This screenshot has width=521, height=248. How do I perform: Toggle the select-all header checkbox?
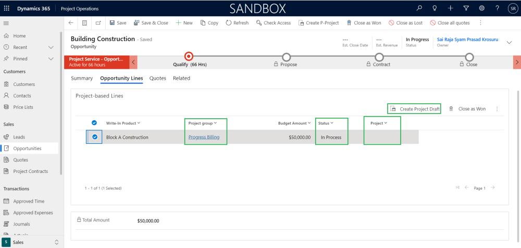[x=94, y=123]
